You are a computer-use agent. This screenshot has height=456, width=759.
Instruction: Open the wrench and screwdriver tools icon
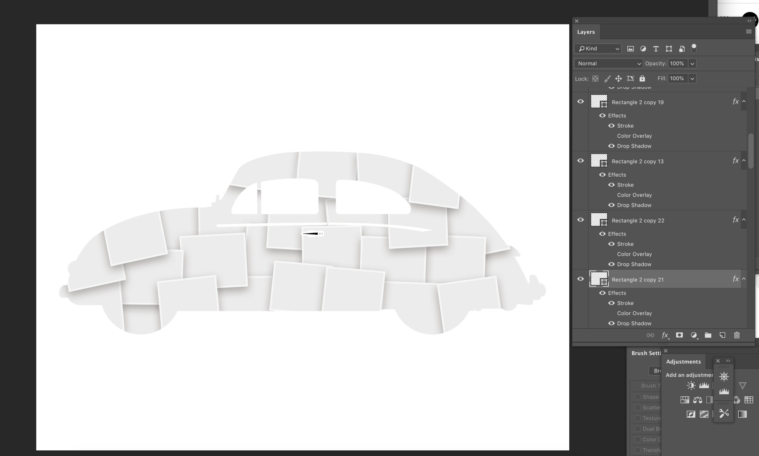724,413
